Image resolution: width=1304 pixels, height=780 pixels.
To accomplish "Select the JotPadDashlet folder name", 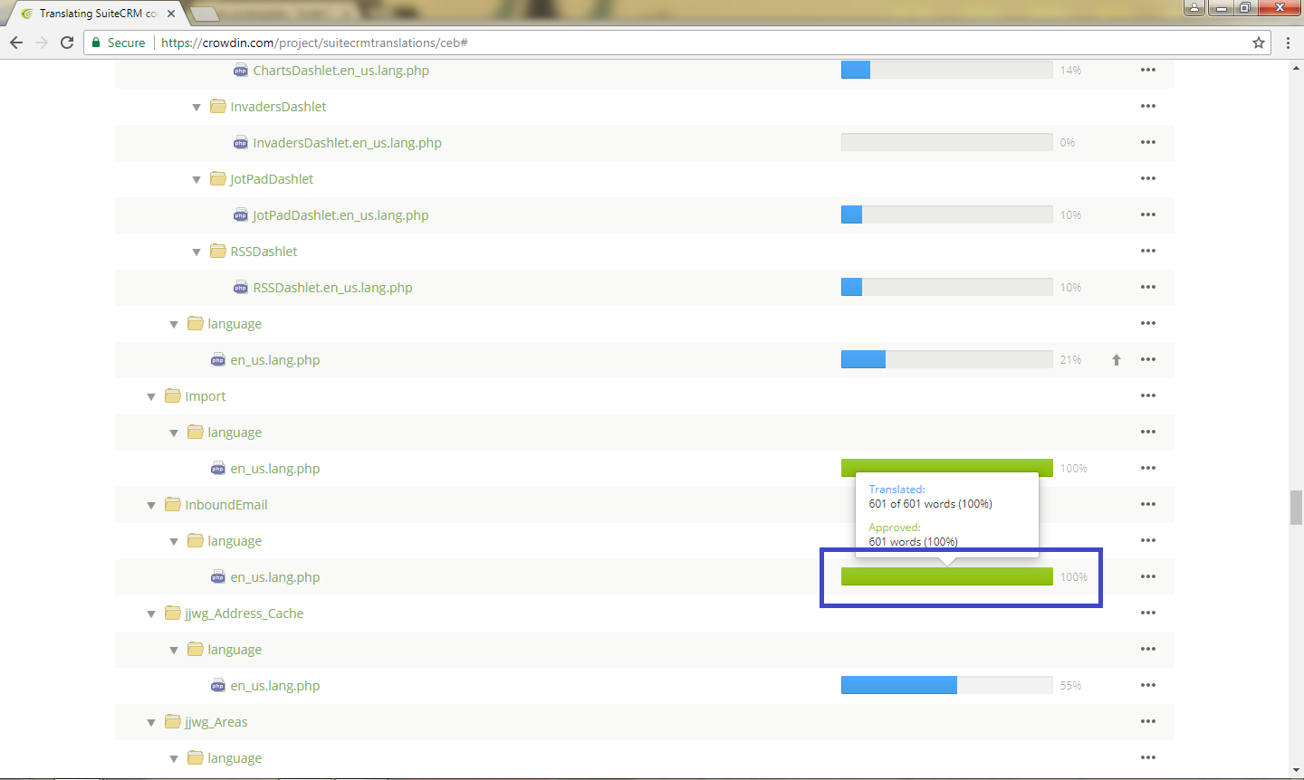I will (272, 179).
